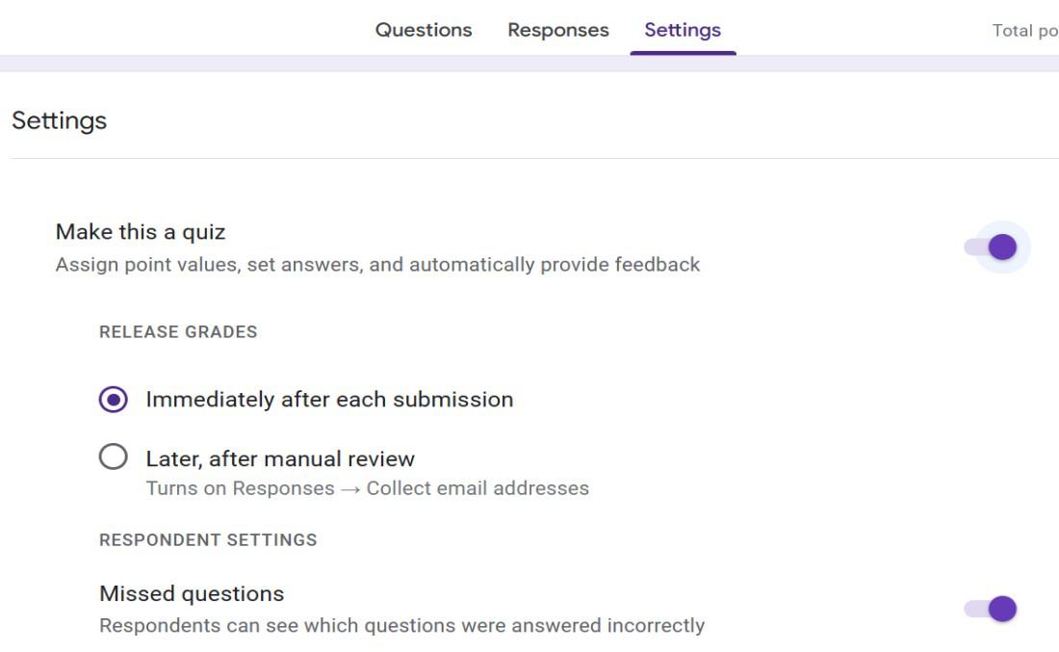Click the RELEASE GRADES section header

pos(178,332)
